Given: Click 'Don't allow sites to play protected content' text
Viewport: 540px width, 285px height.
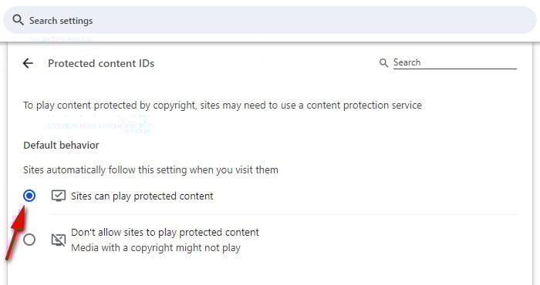Looking at the screenshot, I should (x=165, y=233).
